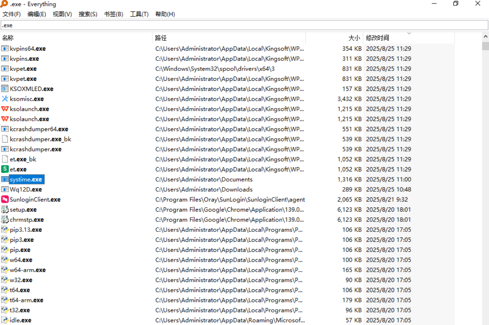This screenshot has height=325, width=489.
Task: Click the et.exe_bk blank file icon
Action: coord(5,159)
